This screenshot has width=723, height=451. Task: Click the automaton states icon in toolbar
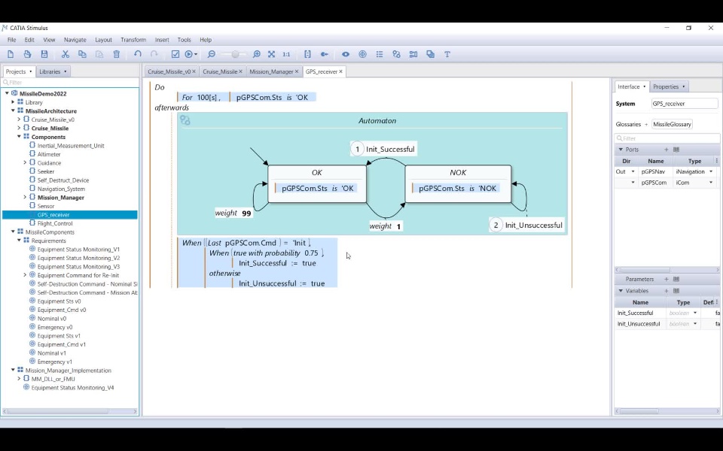click(397, 54)
